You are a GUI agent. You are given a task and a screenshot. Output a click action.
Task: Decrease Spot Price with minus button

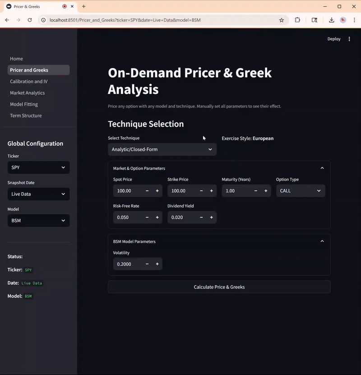coord(147,191)
